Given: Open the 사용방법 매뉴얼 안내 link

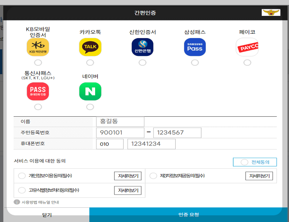Looking at the screenshot, I should pyautogui.click(x=40, y=202).
